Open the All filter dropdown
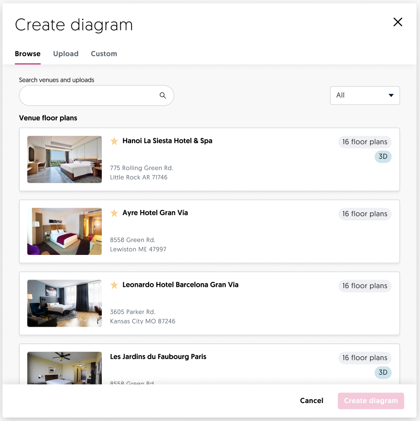This screenshot has width=420, height=421. click(x=365, y=95)
